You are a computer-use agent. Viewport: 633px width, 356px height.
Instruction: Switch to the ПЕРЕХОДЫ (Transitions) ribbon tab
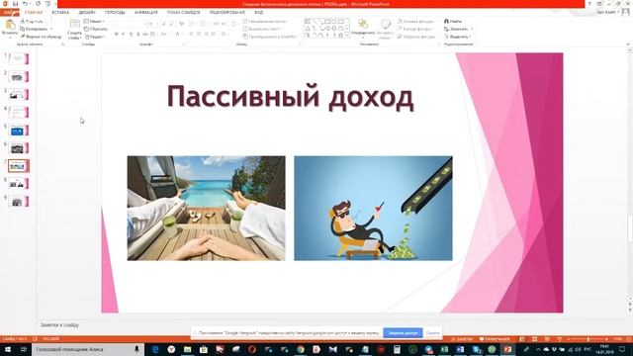tap(115, 12)
